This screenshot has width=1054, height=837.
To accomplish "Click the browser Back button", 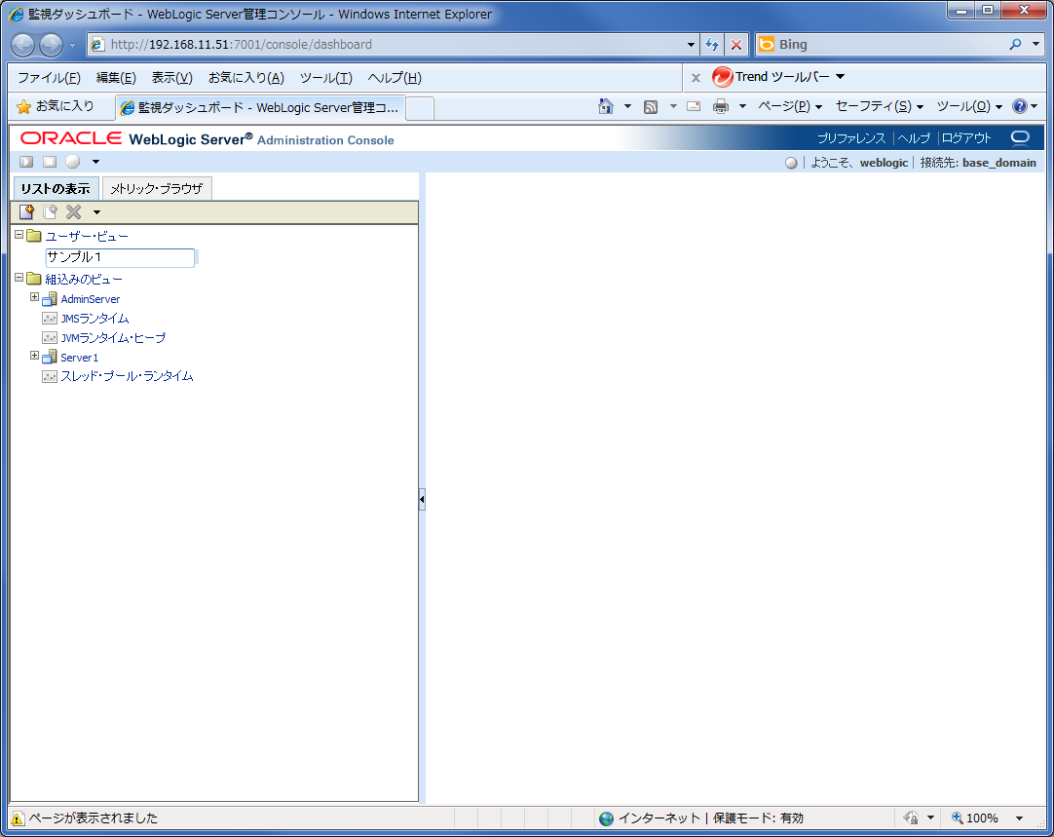I will click(x=22, y=45).
